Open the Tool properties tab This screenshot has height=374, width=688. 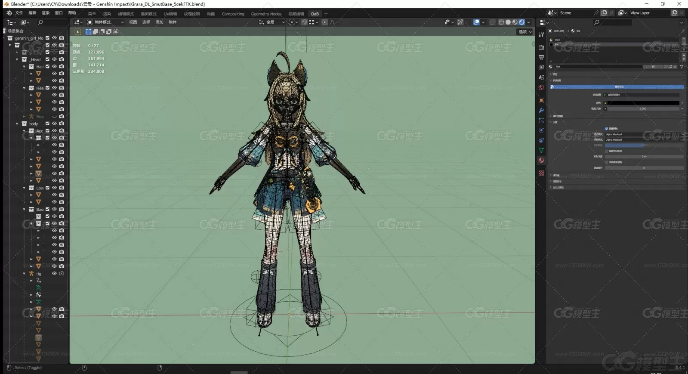541,34
